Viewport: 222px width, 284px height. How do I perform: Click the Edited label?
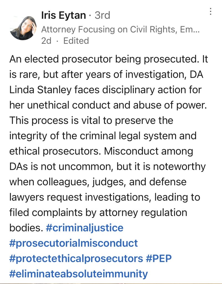tap(76, 41)
